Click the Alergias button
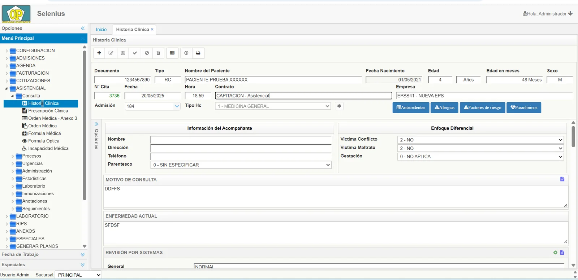 (x=444, y=108)
